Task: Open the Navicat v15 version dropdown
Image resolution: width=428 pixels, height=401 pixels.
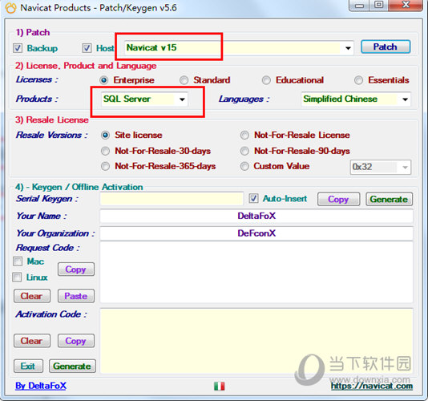Action: click(239, 48)
